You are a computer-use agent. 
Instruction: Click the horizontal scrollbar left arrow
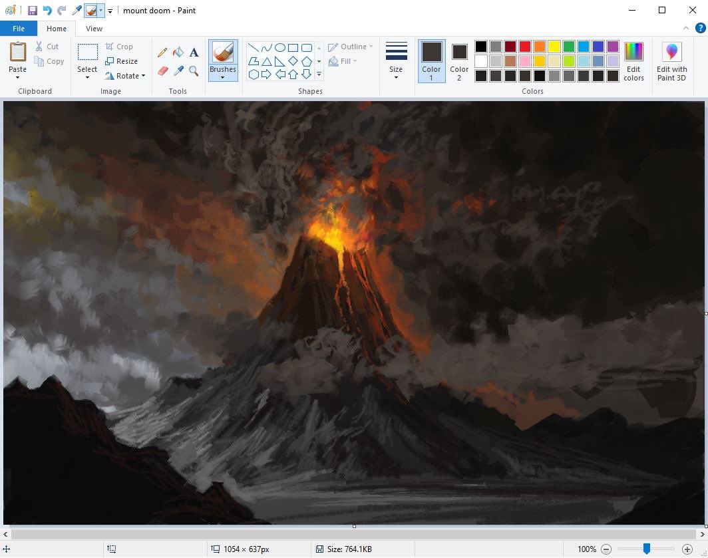click(5, 535)
